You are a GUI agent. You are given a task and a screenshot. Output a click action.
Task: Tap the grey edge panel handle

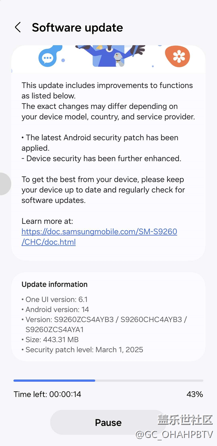(5, 184)
